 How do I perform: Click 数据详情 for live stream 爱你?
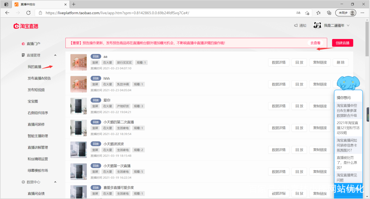(x=278, y=106)
